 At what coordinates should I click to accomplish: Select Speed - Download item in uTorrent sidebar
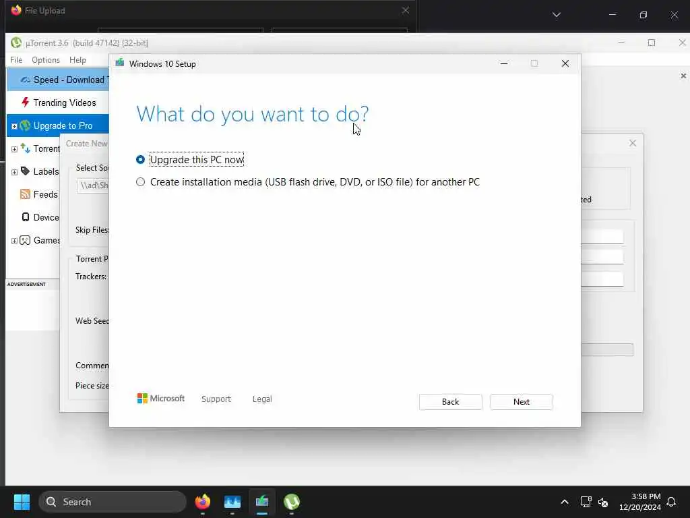58,80
